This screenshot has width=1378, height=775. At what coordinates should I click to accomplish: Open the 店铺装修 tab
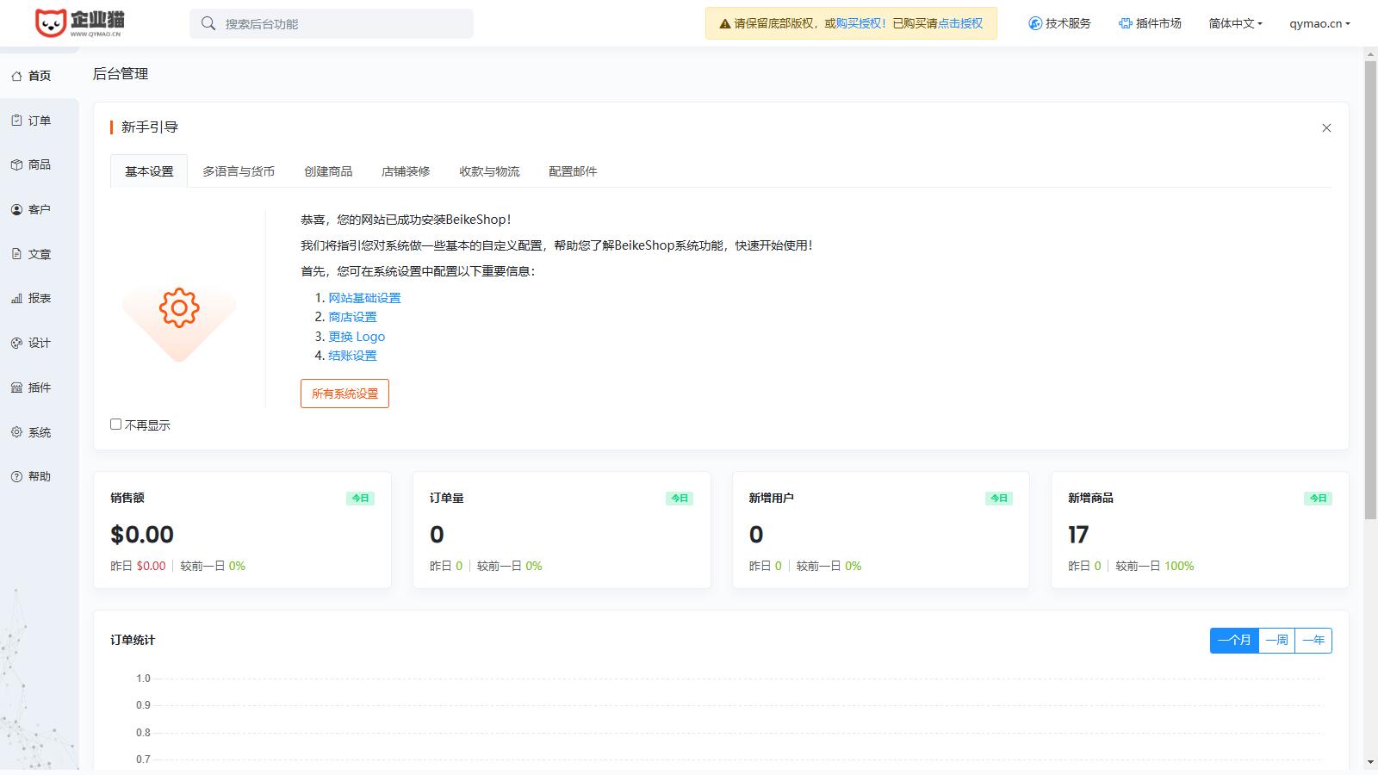tap(406, 171)
